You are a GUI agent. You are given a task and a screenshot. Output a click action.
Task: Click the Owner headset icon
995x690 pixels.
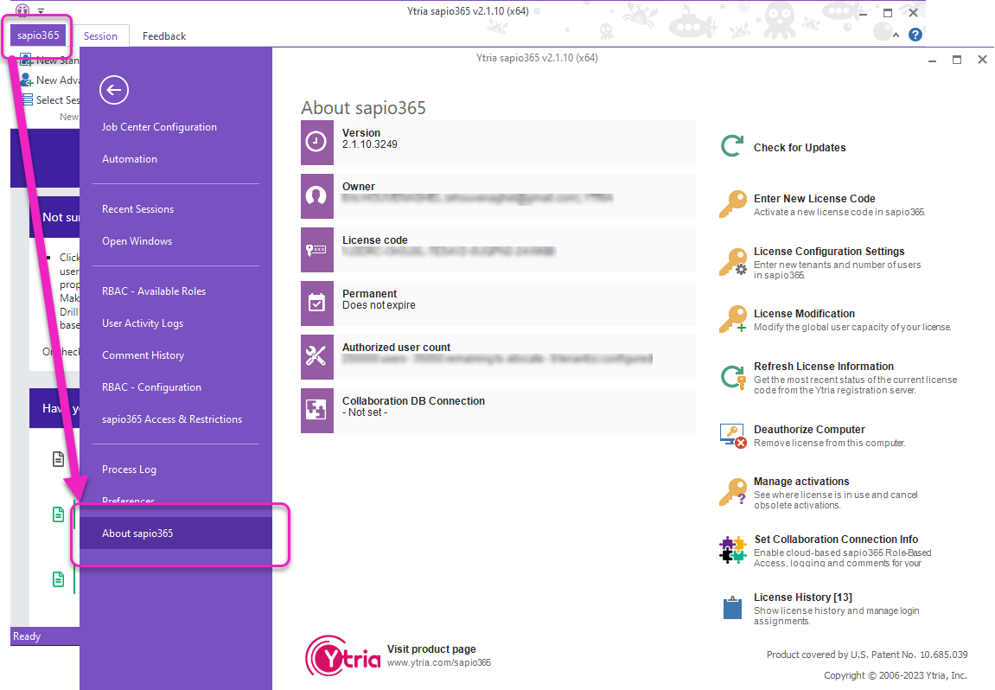point(316,196)
